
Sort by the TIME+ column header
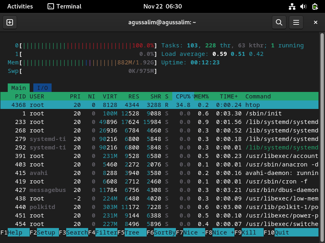click(229, 96)
